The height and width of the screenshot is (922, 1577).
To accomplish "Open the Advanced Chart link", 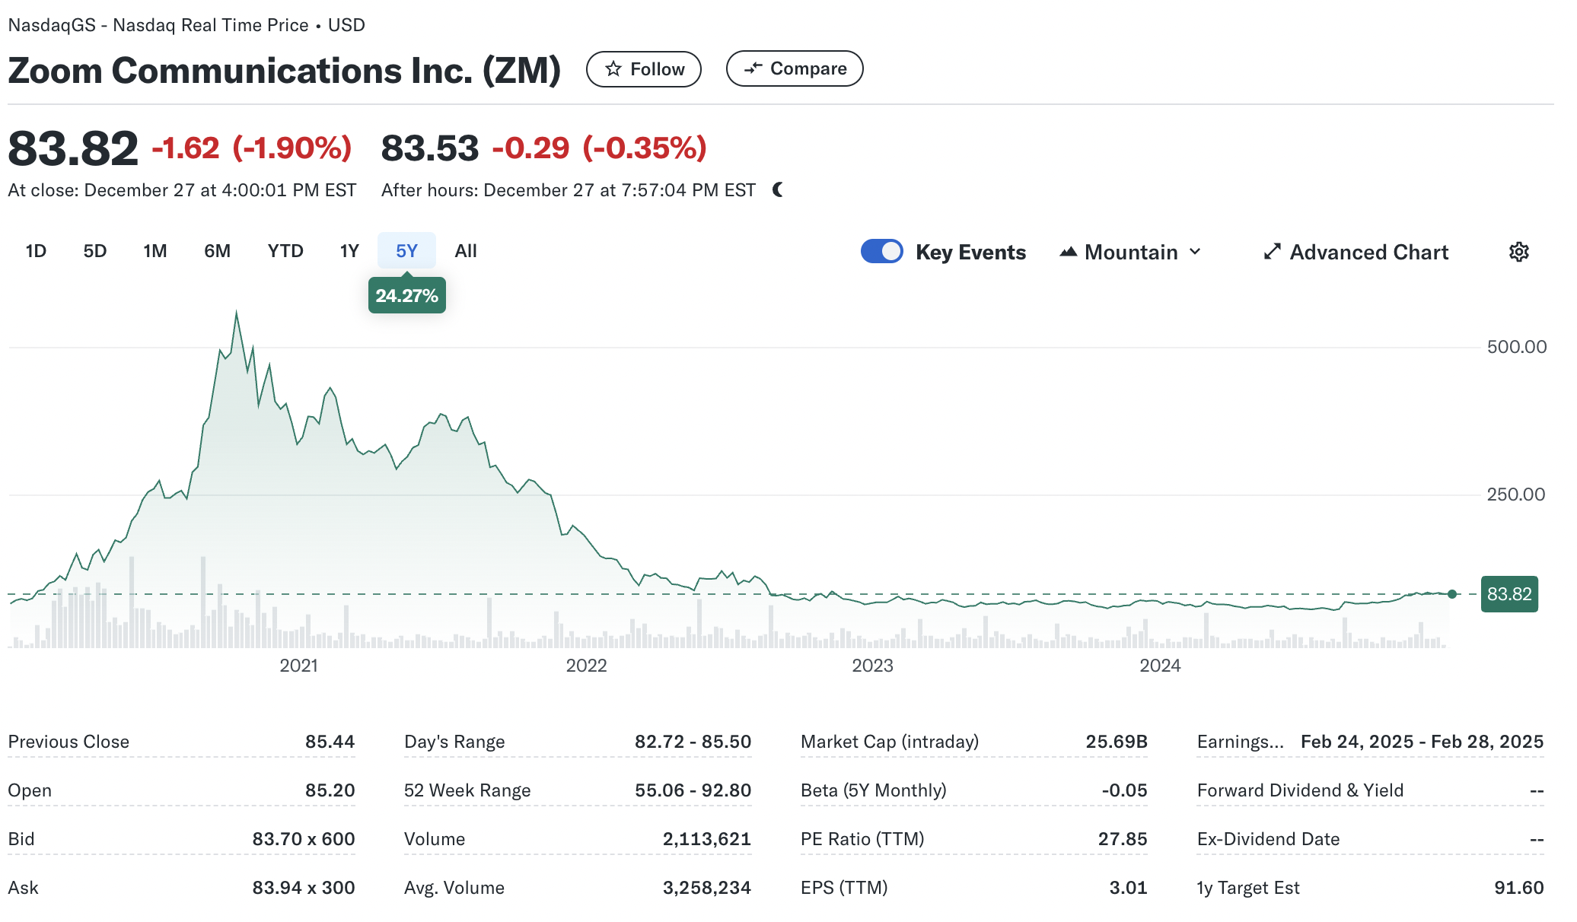I will pyautogui.click(x=1356, y=252).
